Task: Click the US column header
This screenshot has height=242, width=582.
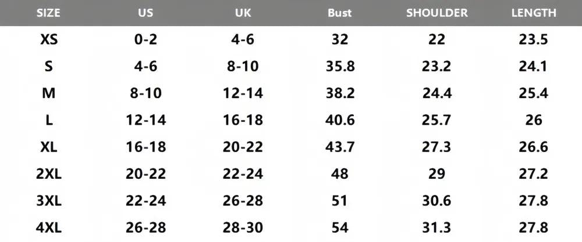Action: (145, 13)
